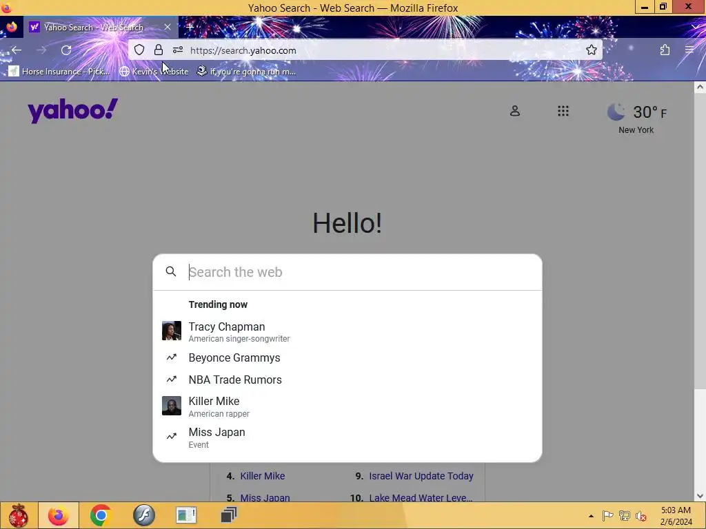Screen dimensions: 706x529
Task: Open the Start ornament button on taskbar
Action: click(x=18, y=515)
